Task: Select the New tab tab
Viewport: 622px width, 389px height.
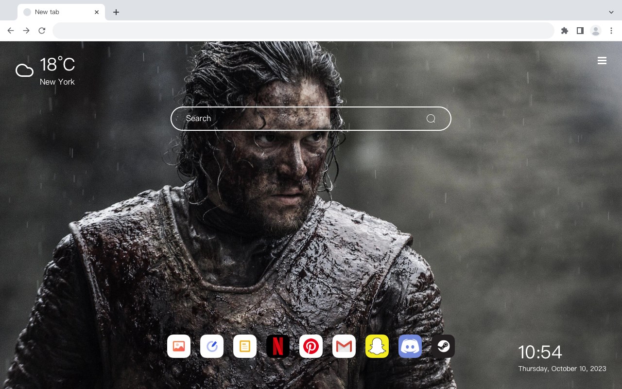Action: 61,12
